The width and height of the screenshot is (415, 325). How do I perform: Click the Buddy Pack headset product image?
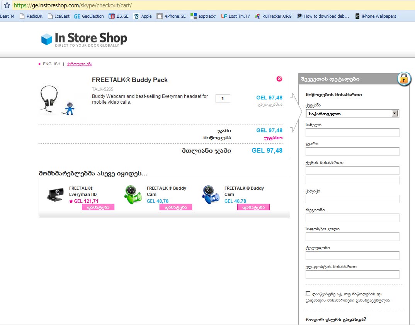58,100
